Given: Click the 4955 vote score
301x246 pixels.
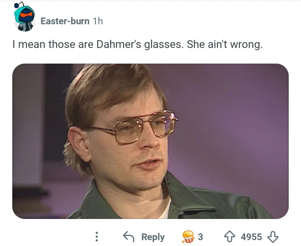Looking at the screenshot, I should (x=251, y=237).
